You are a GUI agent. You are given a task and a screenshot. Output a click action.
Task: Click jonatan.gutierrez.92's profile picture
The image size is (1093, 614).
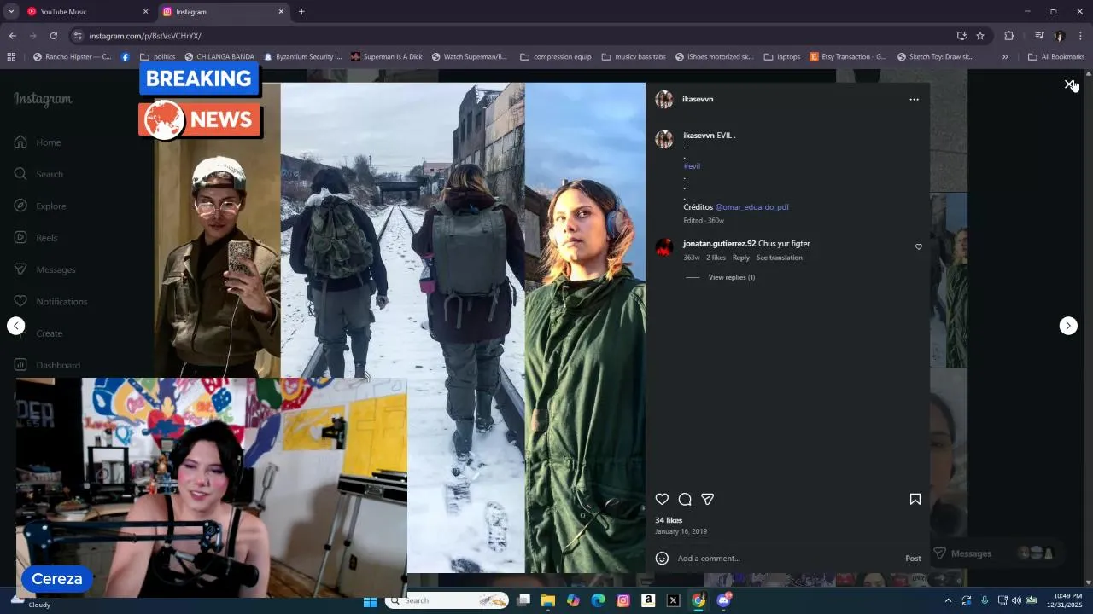(663, 247)
